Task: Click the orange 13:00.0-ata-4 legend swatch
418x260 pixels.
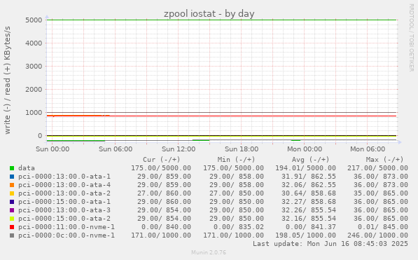Action: pos(12,185)
